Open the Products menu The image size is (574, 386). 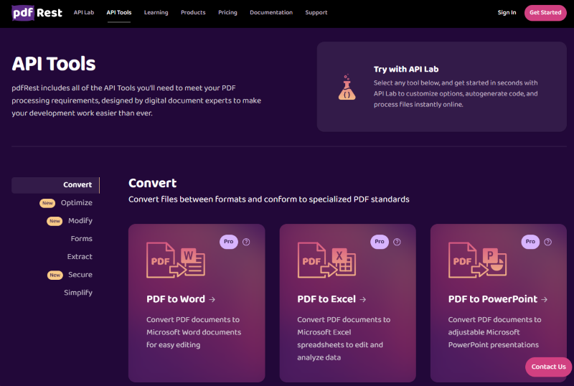(x=193, y=12)
